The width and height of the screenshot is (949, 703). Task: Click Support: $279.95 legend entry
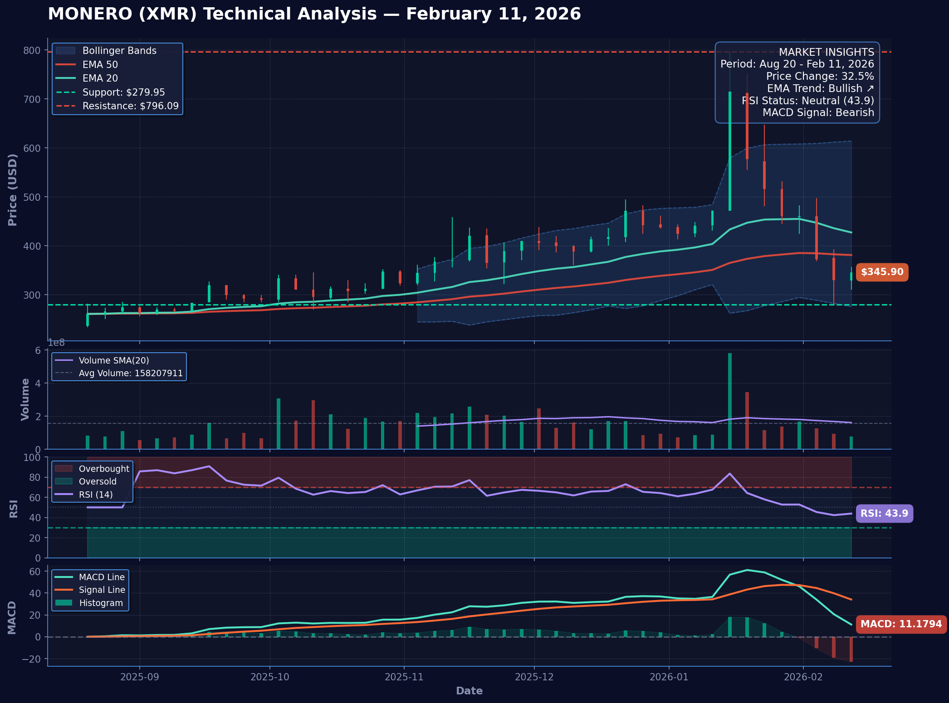[x=123, y=92]
